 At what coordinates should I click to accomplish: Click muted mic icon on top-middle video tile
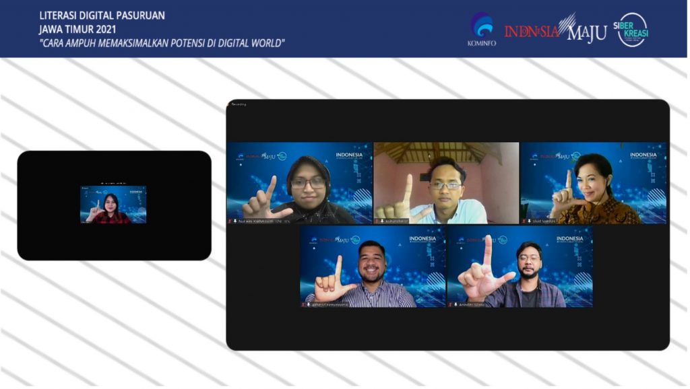(x=377, y=221)
